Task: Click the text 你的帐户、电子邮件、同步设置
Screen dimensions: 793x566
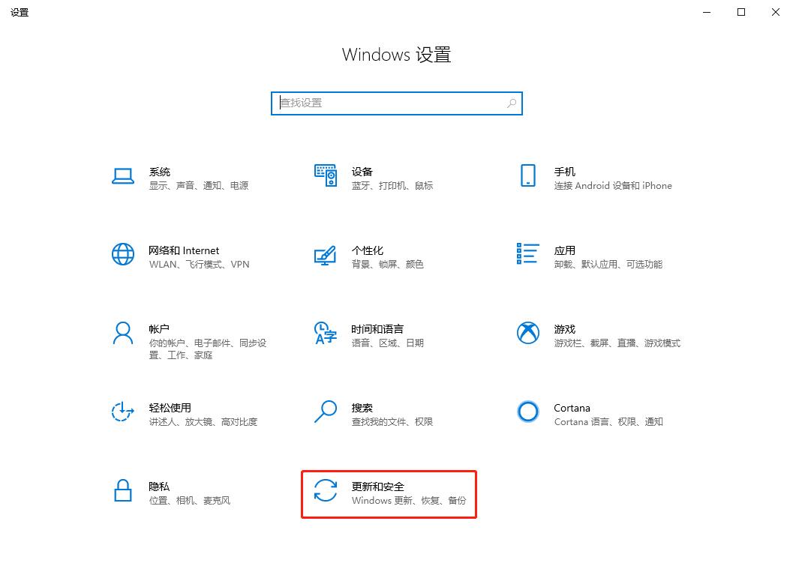Action: 207,349
